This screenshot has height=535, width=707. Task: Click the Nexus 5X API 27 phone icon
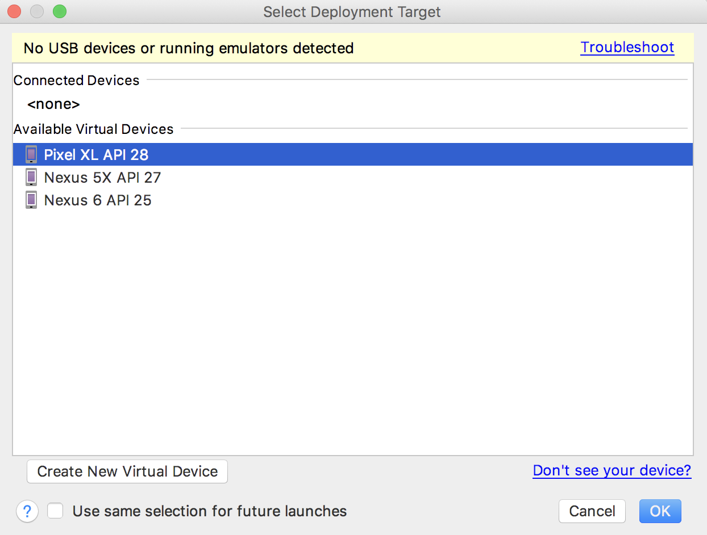pos(32,178)
